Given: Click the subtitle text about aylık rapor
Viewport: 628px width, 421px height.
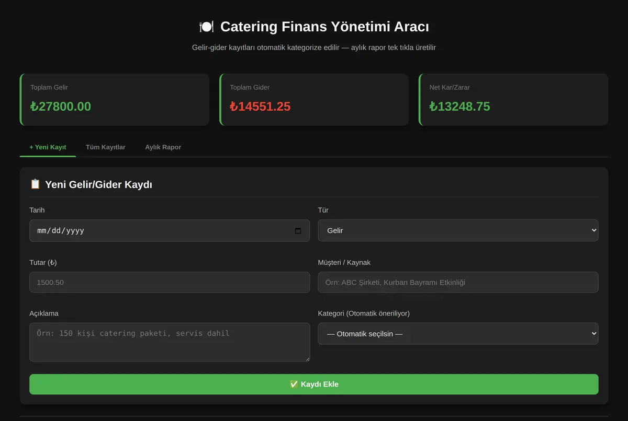Looking at the screenshot, I should pyautogui.click(x=314, y=48).
